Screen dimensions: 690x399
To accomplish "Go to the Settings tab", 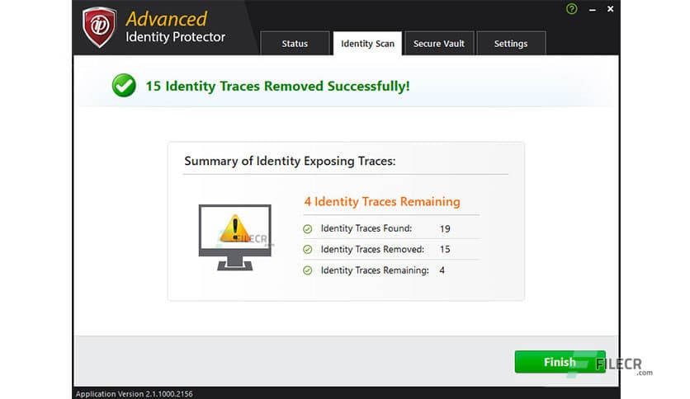I will [x=510, y=43].
